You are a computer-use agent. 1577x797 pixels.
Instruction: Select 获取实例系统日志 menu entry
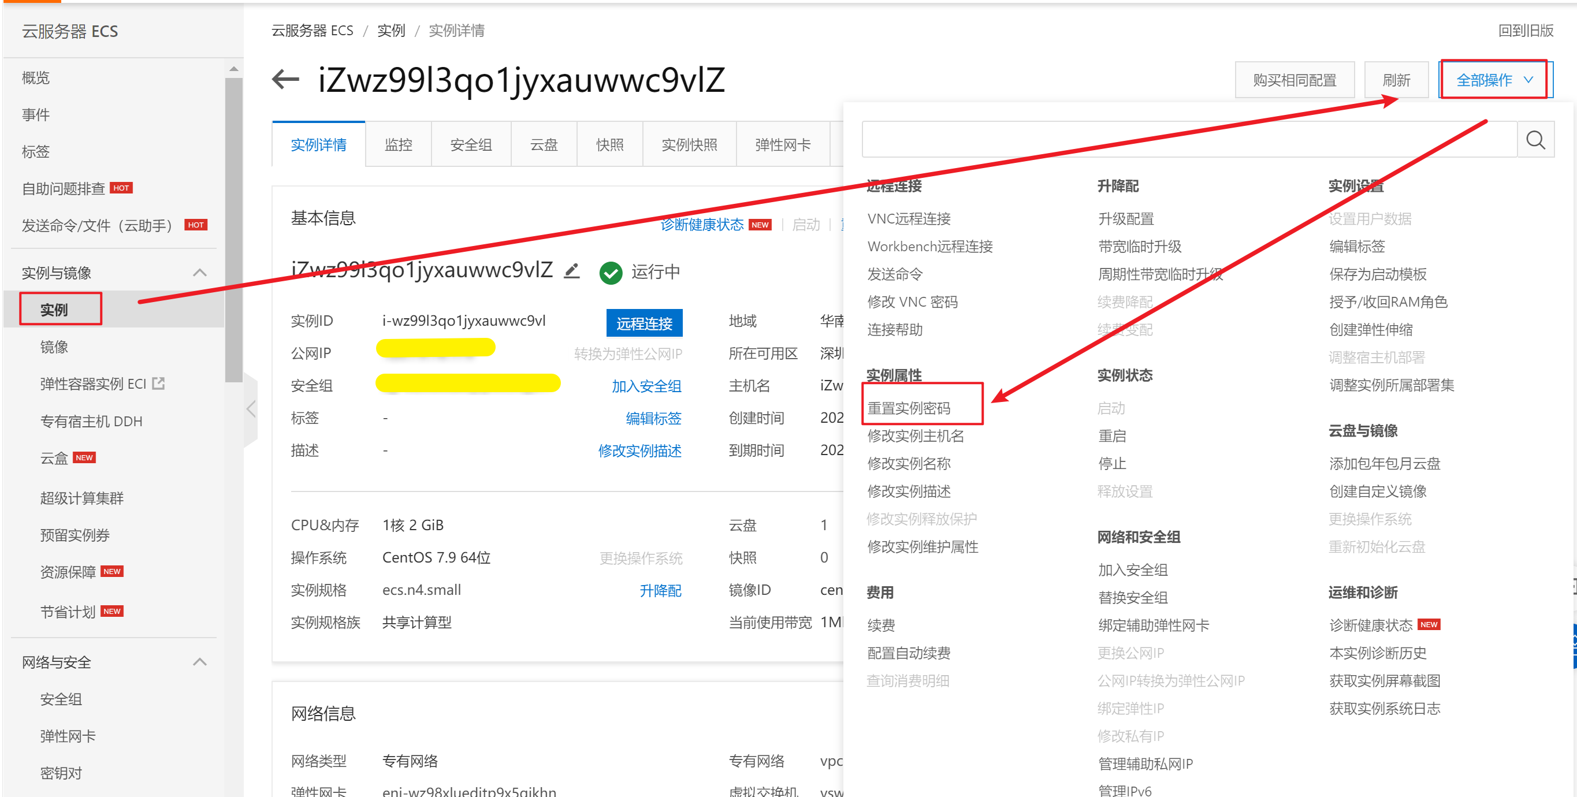[1384, 709]
